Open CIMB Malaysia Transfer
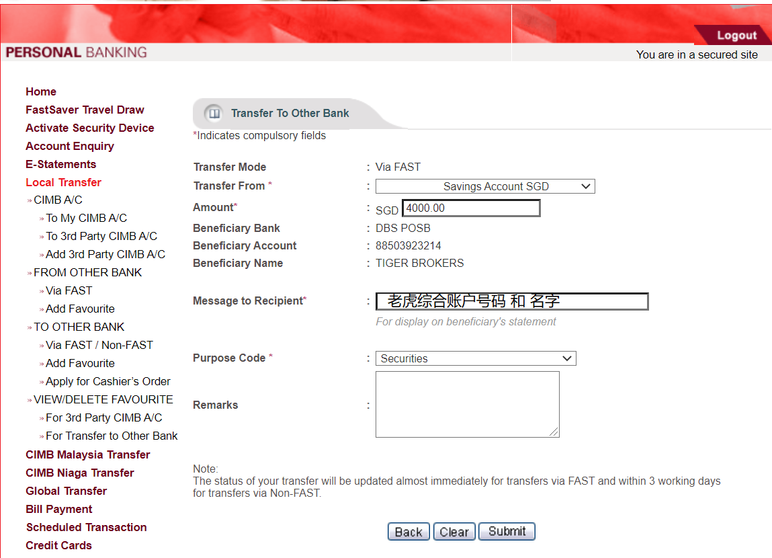Screen dimensions: 772x558 coord(87,454)
